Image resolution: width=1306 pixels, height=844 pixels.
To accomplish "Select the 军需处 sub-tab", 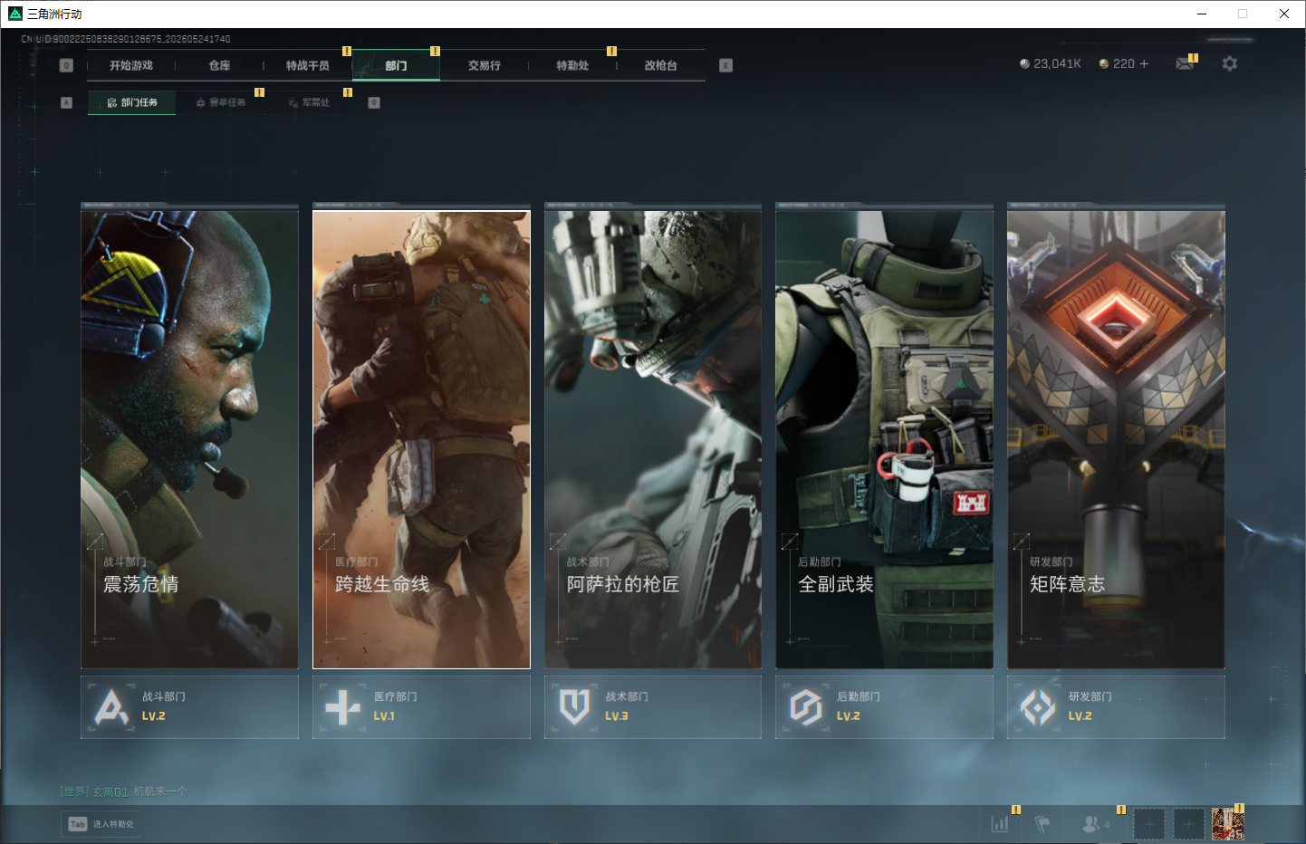I will point(310,102).
